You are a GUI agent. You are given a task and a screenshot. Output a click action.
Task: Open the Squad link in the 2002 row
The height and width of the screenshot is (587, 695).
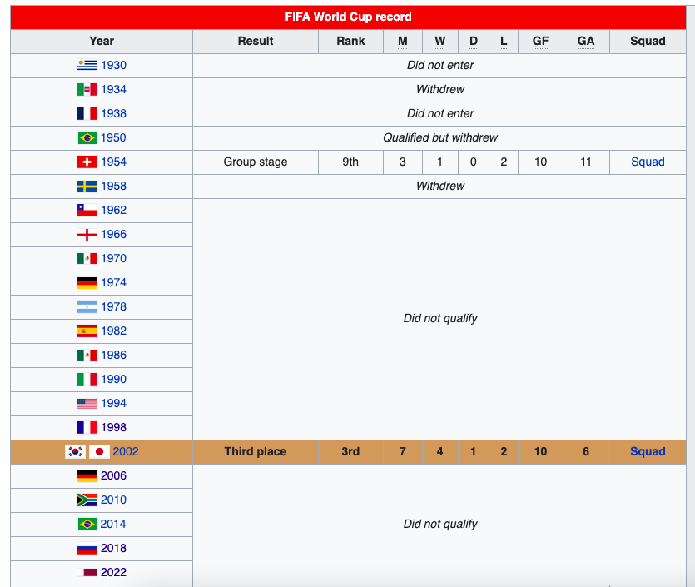tap(648, 451)
